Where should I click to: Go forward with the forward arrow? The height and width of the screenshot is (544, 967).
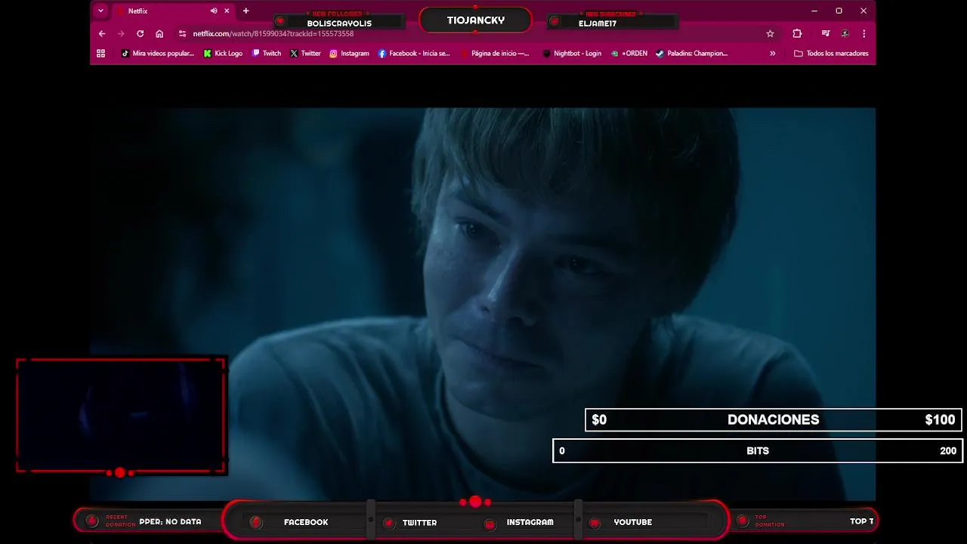(x=121, y=33)
